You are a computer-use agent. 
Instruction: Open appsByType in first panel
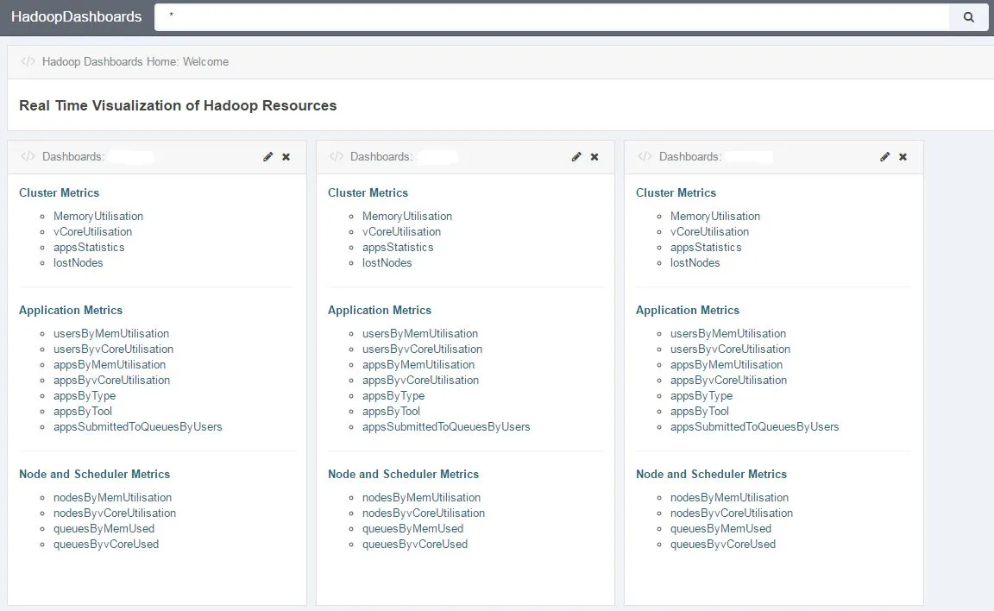(85, 396)
